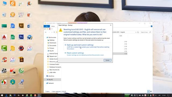Image resolution: width=172 pixels, height=97 pixels.
Task: Select the film reel video cutter icon
Action: coord(4,72)
